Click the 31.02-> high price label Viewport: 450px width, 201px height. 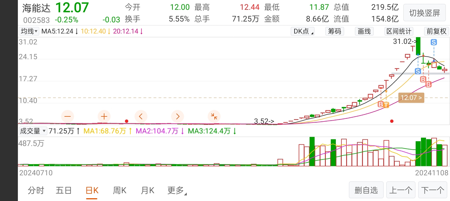405,41
